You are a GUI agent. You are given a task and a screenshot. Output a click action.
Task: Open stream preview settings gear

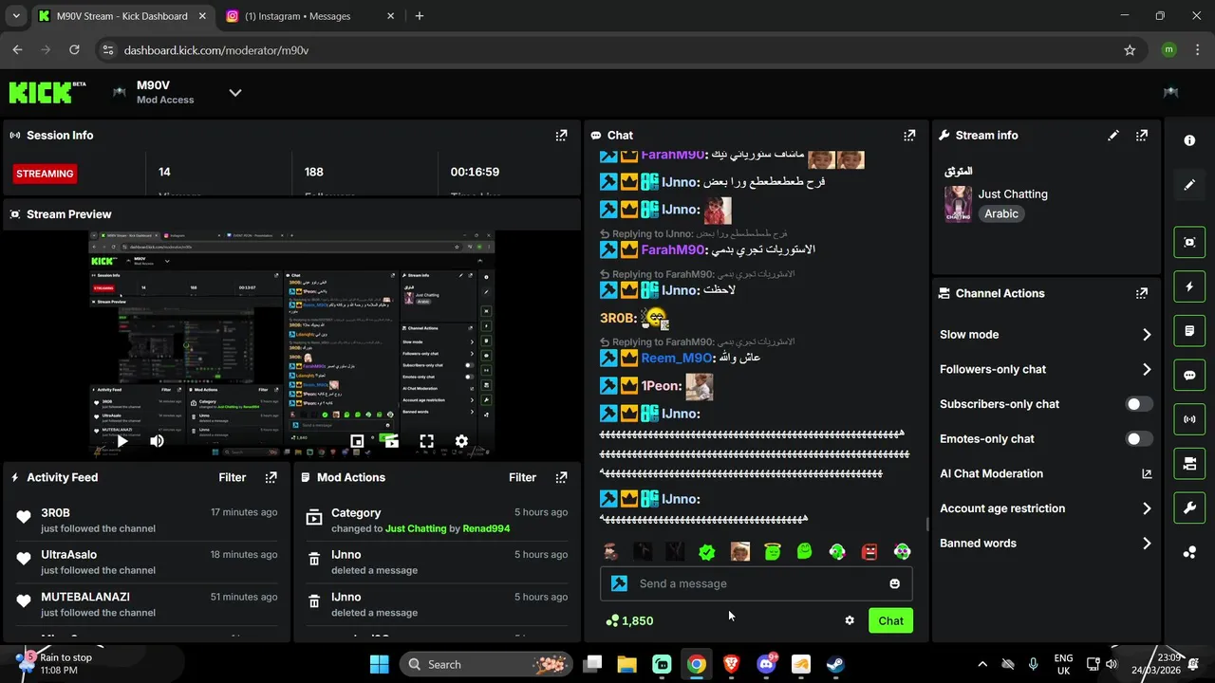click(461, 441)
